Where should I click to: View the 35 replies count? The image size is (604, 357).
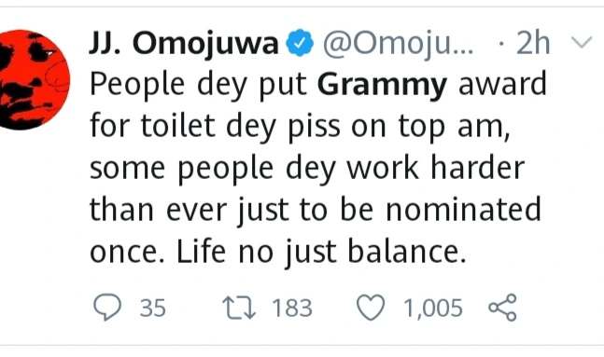tap(153, 309)
